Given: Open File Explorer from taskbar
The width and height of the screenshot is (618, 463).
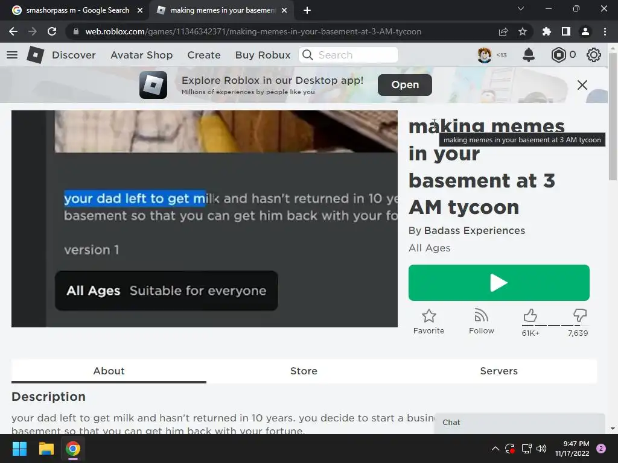Looking at the screenshot, I should coord(46,449).
